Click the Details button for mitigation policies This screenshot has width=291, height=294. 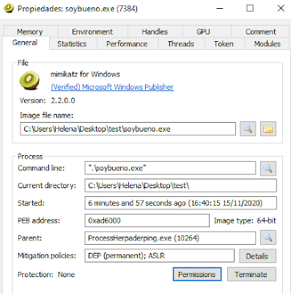pos(257,256)
